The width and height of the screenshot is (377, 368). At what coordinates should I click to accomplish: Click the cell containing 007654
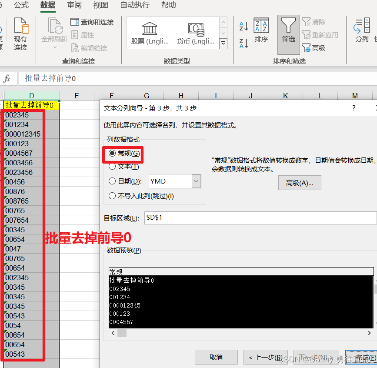click(31, 220)
